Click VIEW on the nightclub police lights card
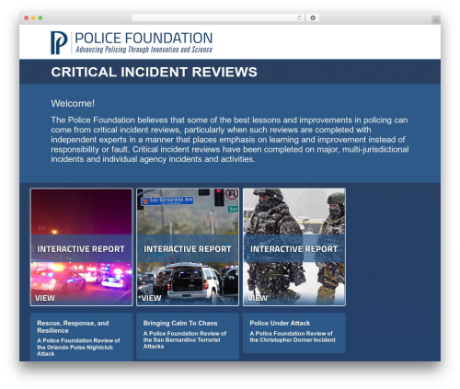Viewport: 460px width, 389px height. (45, 298)
